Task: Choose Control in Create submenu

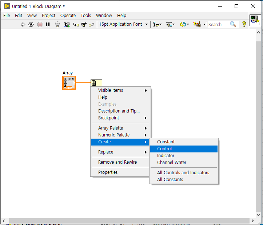Action: click(184, 149)
